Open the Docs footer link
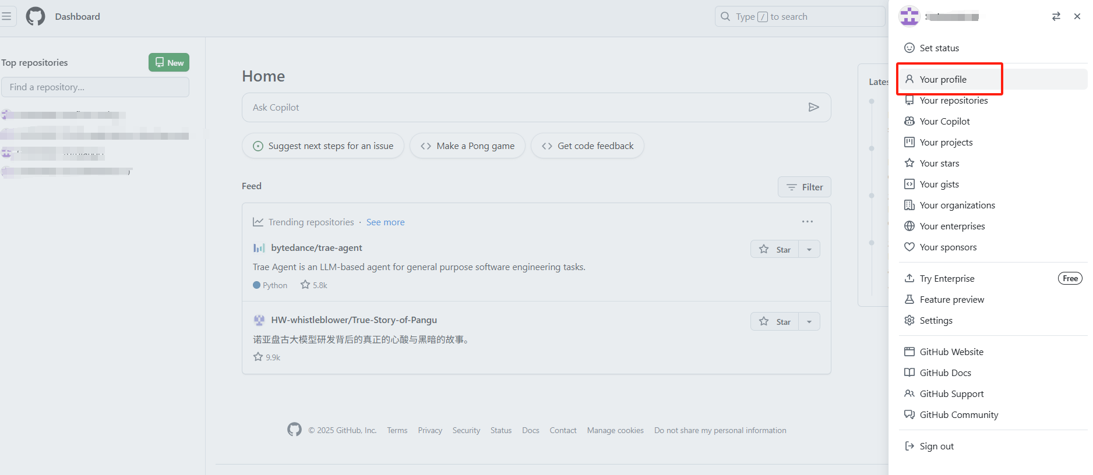 (x=531, y=430)
